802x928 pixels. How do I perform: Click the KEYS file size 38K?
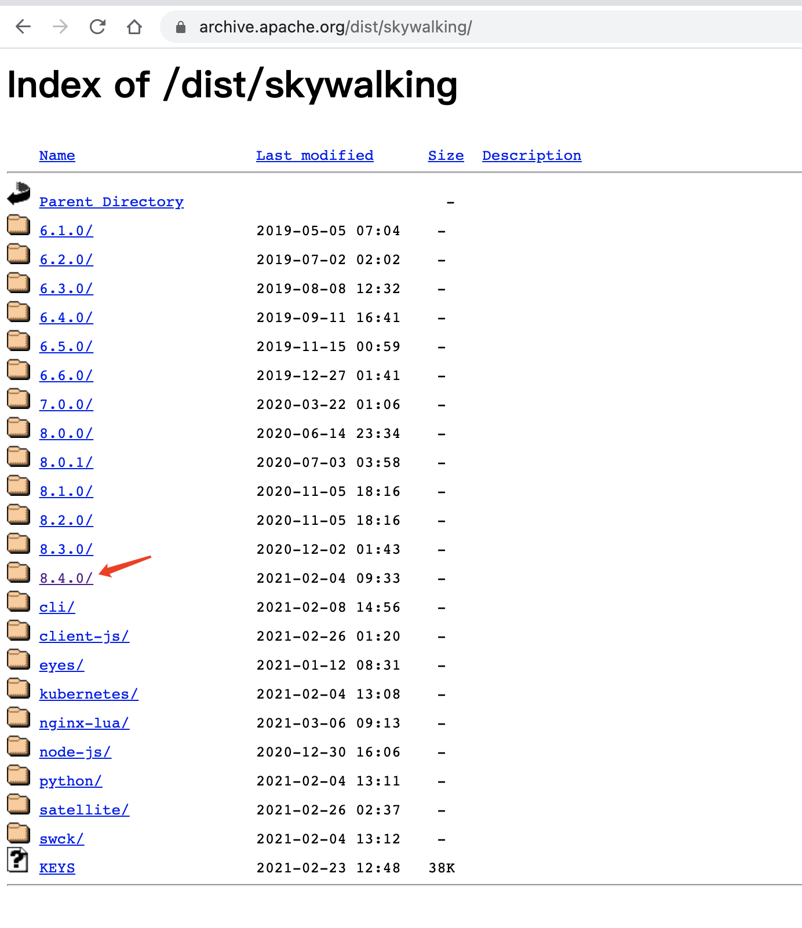tap(442, 868)
